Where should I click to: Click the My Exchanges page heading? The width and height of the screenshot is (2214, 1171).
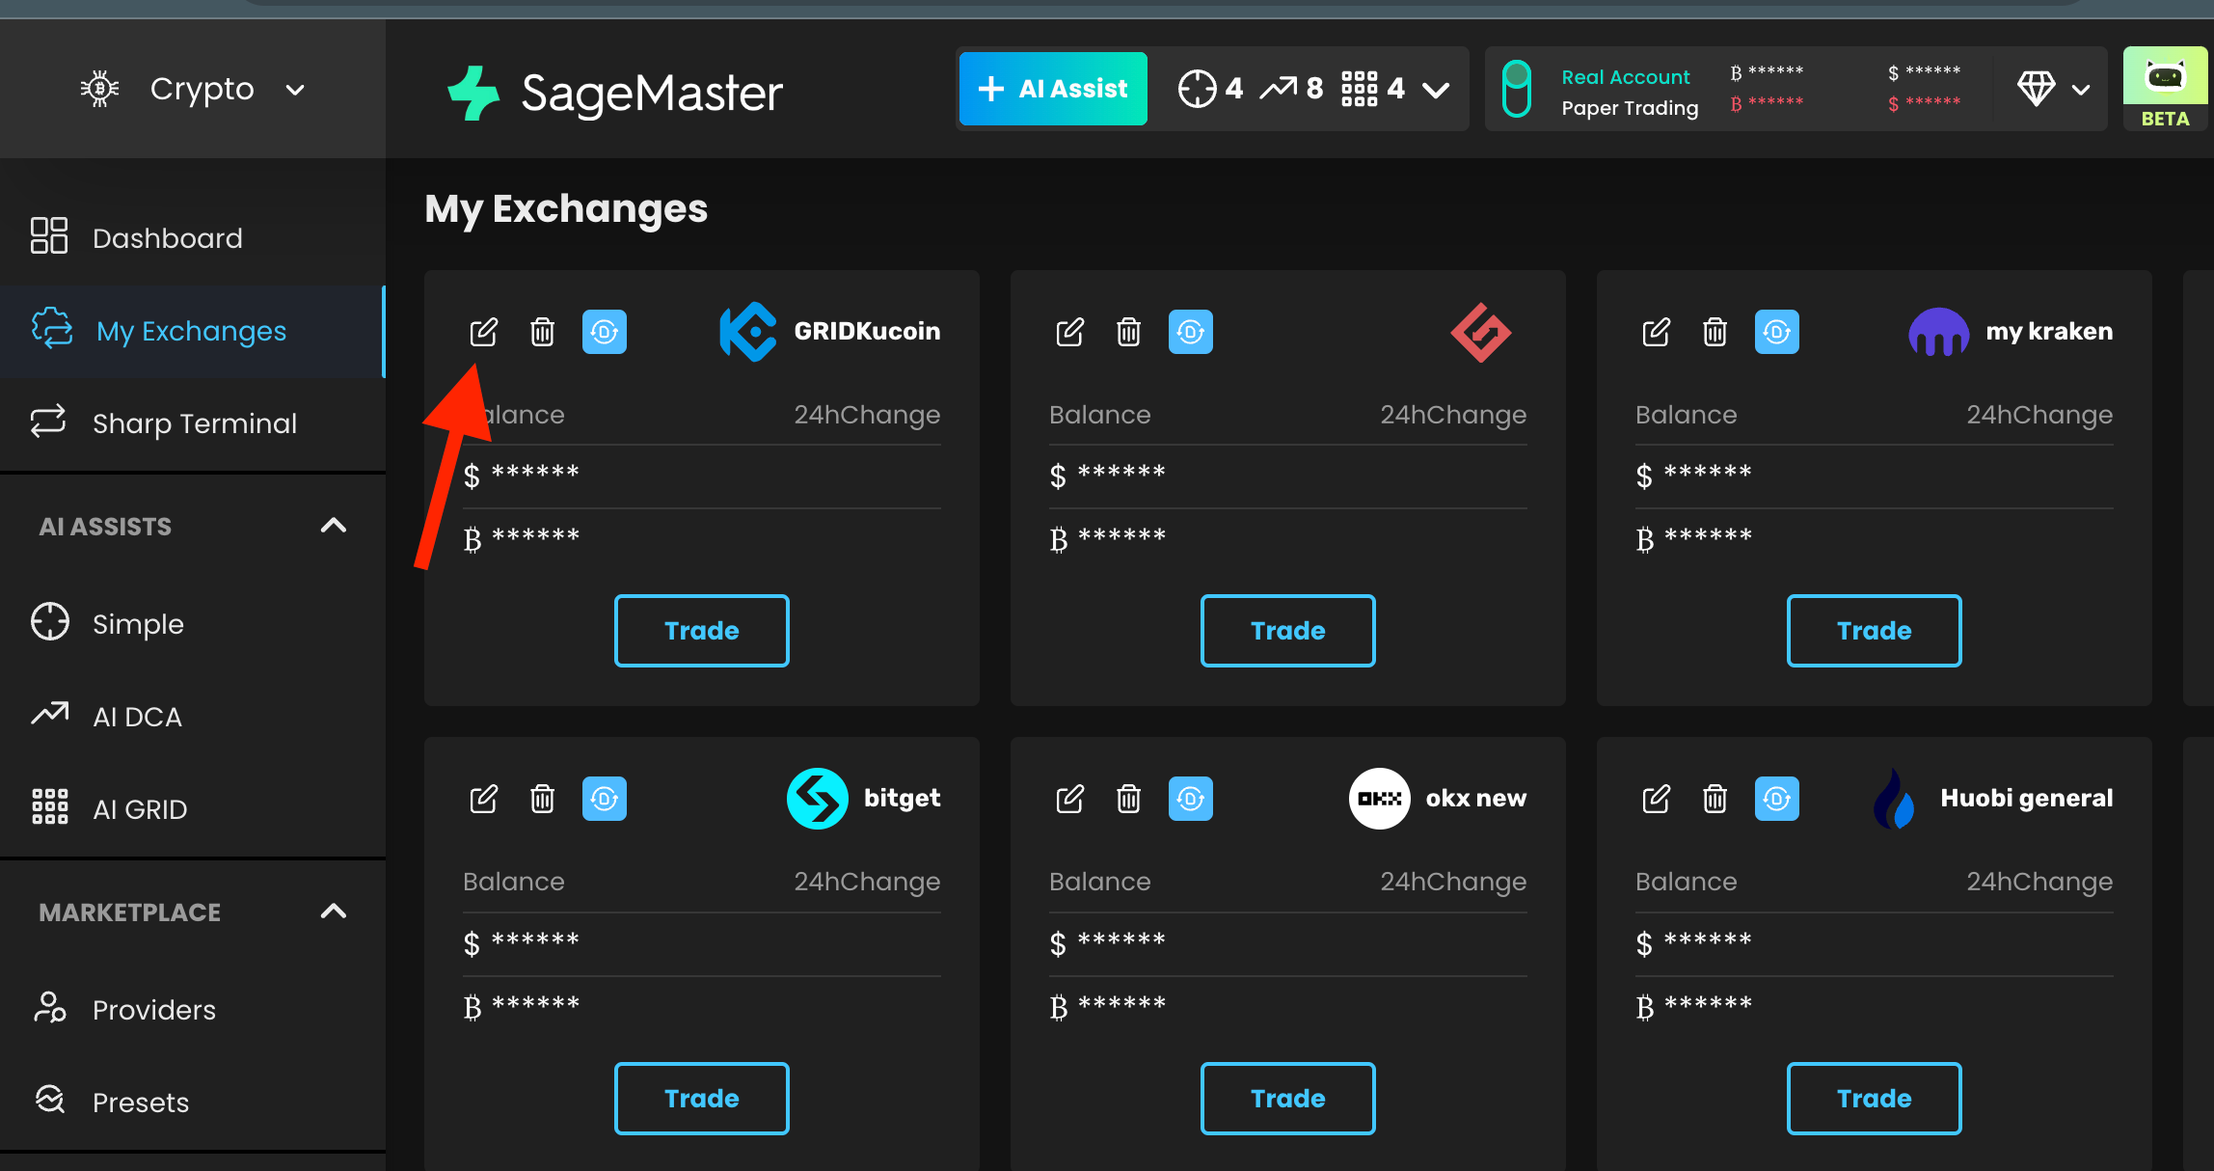coord(567,209)
